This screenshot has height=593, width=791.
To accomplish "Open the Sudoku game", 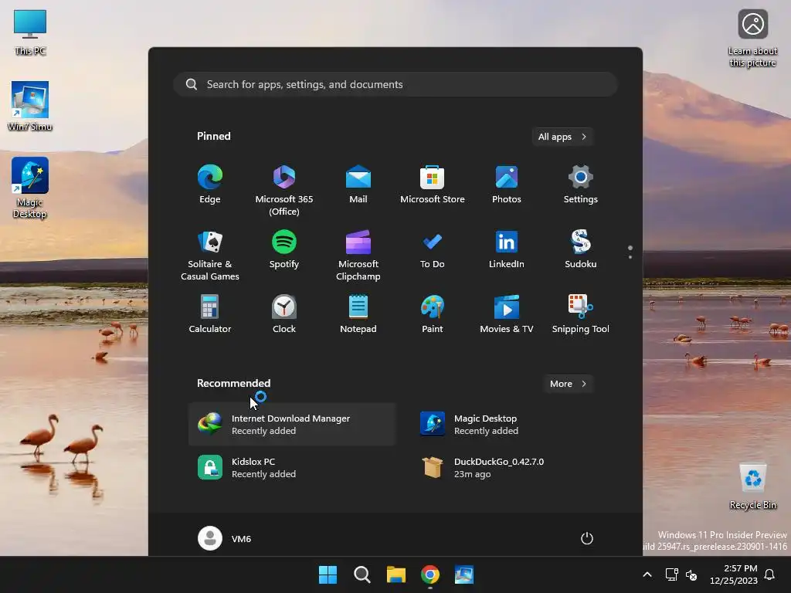I will (581, 249).
